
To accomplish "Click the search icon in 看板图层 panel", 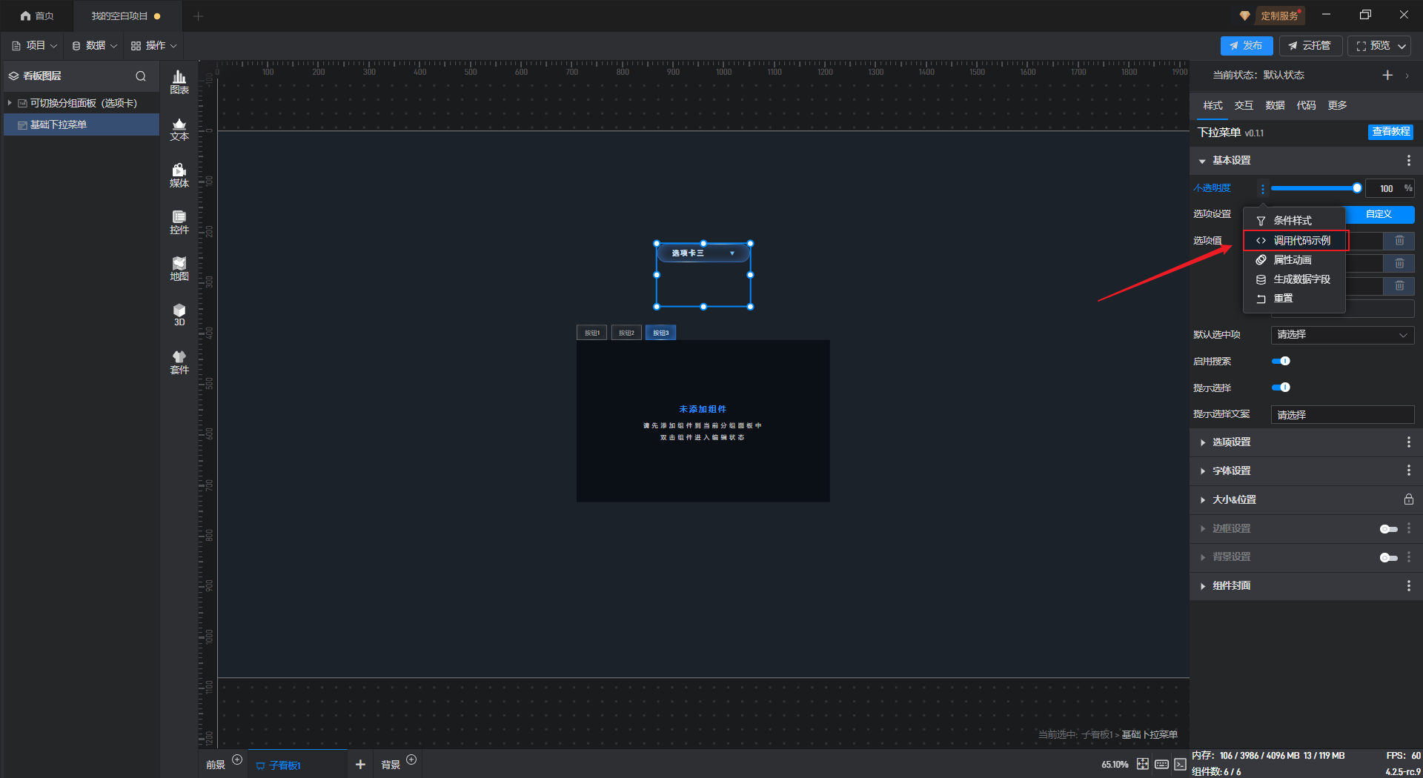I will pyautogui.click(x=141, y=76).
